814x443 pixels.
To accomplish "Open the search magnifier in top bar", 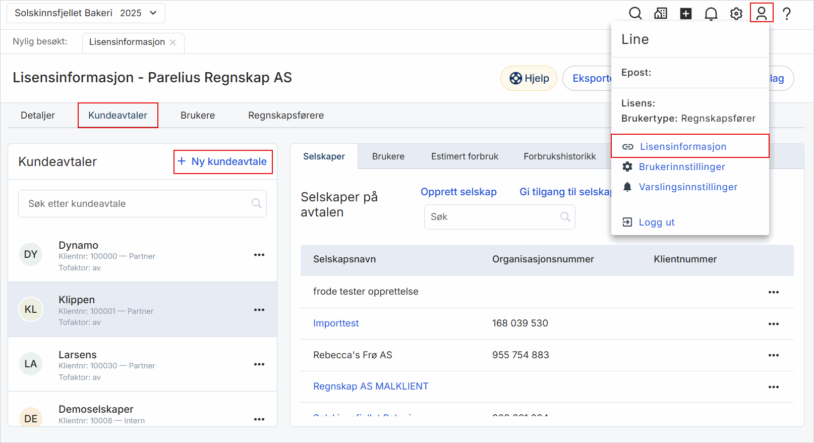I will click(635, 14).
